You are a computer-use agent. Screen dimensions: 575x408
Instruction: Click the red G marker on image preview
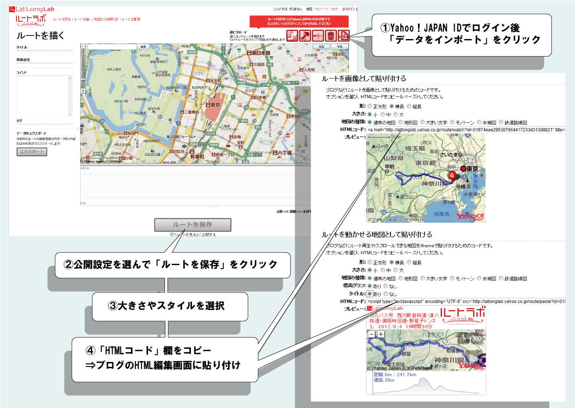(452, 176)
